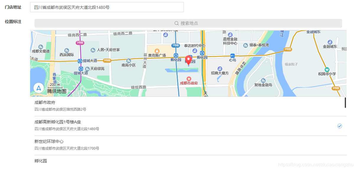Image resolution: width=356 pixels, height=170 pixels.
Task: Click the 银泰•泰悦湾 building icon
Action: pyautogui.click(x=246, y=45)
